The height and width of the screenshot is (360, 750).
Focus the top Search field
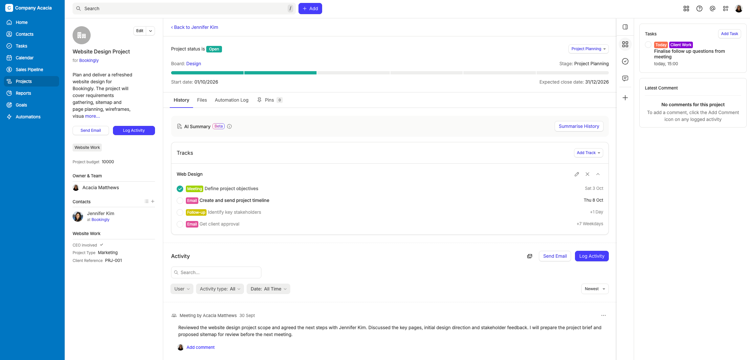[x=184, y=9]
